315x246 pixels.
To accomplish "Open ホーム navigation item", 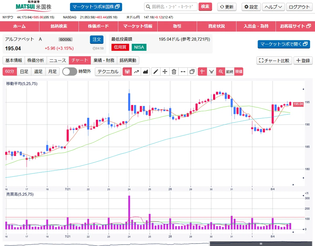I will pos(19,26).
